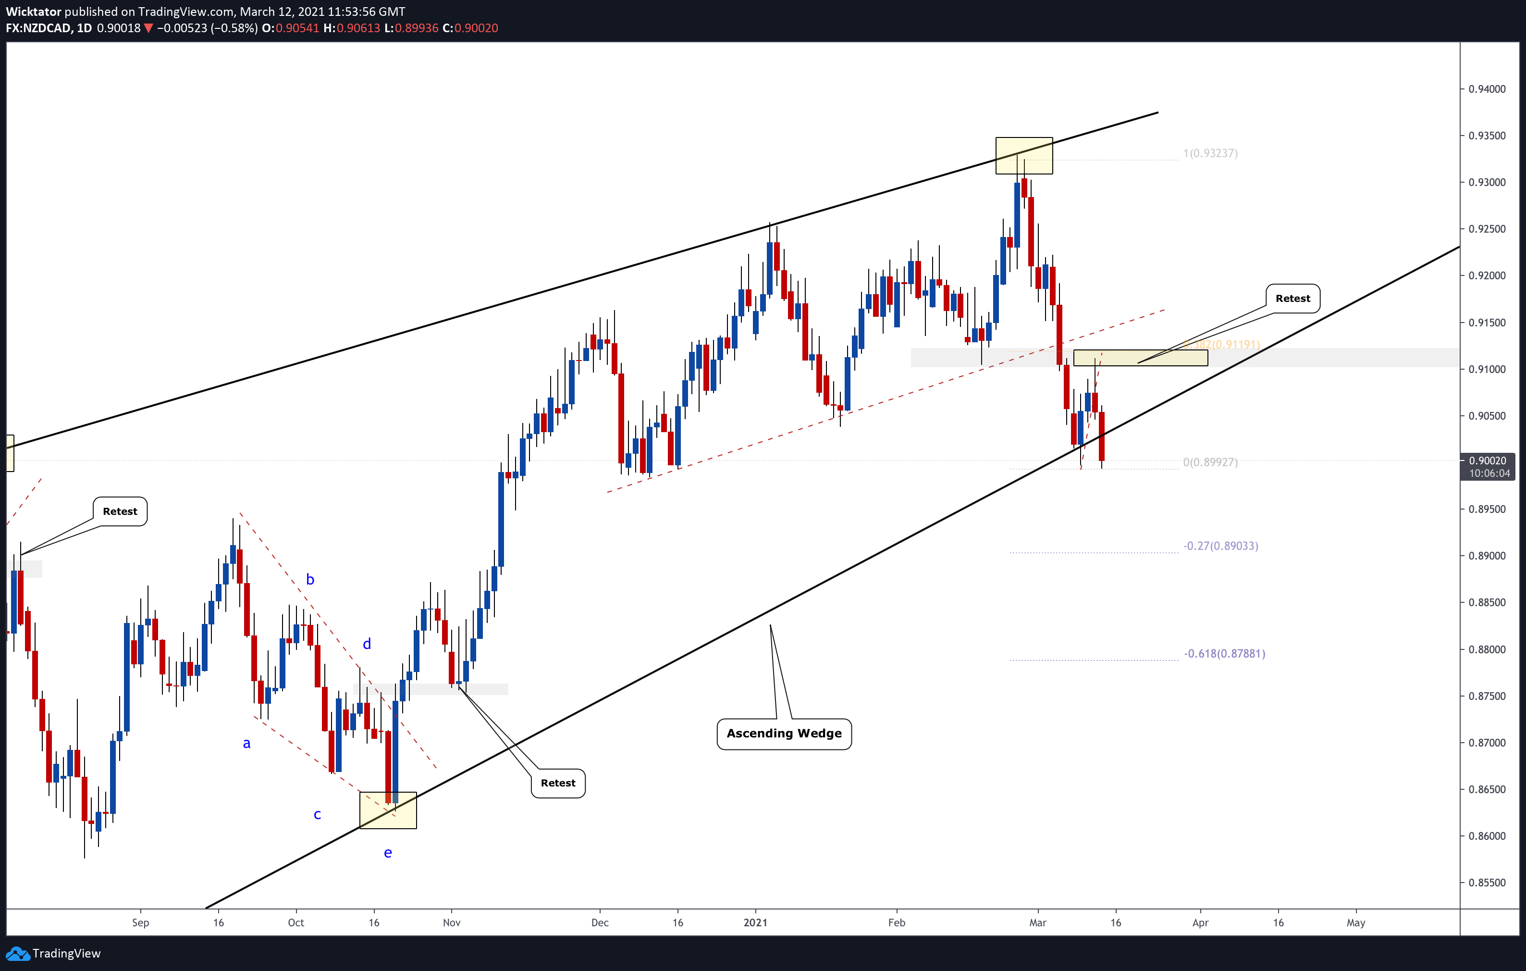Click the 1(0.93237) Fibonacci level label
This screenshot has height=971, width=1526.
pyautogui.click(x=1210, y=153)
